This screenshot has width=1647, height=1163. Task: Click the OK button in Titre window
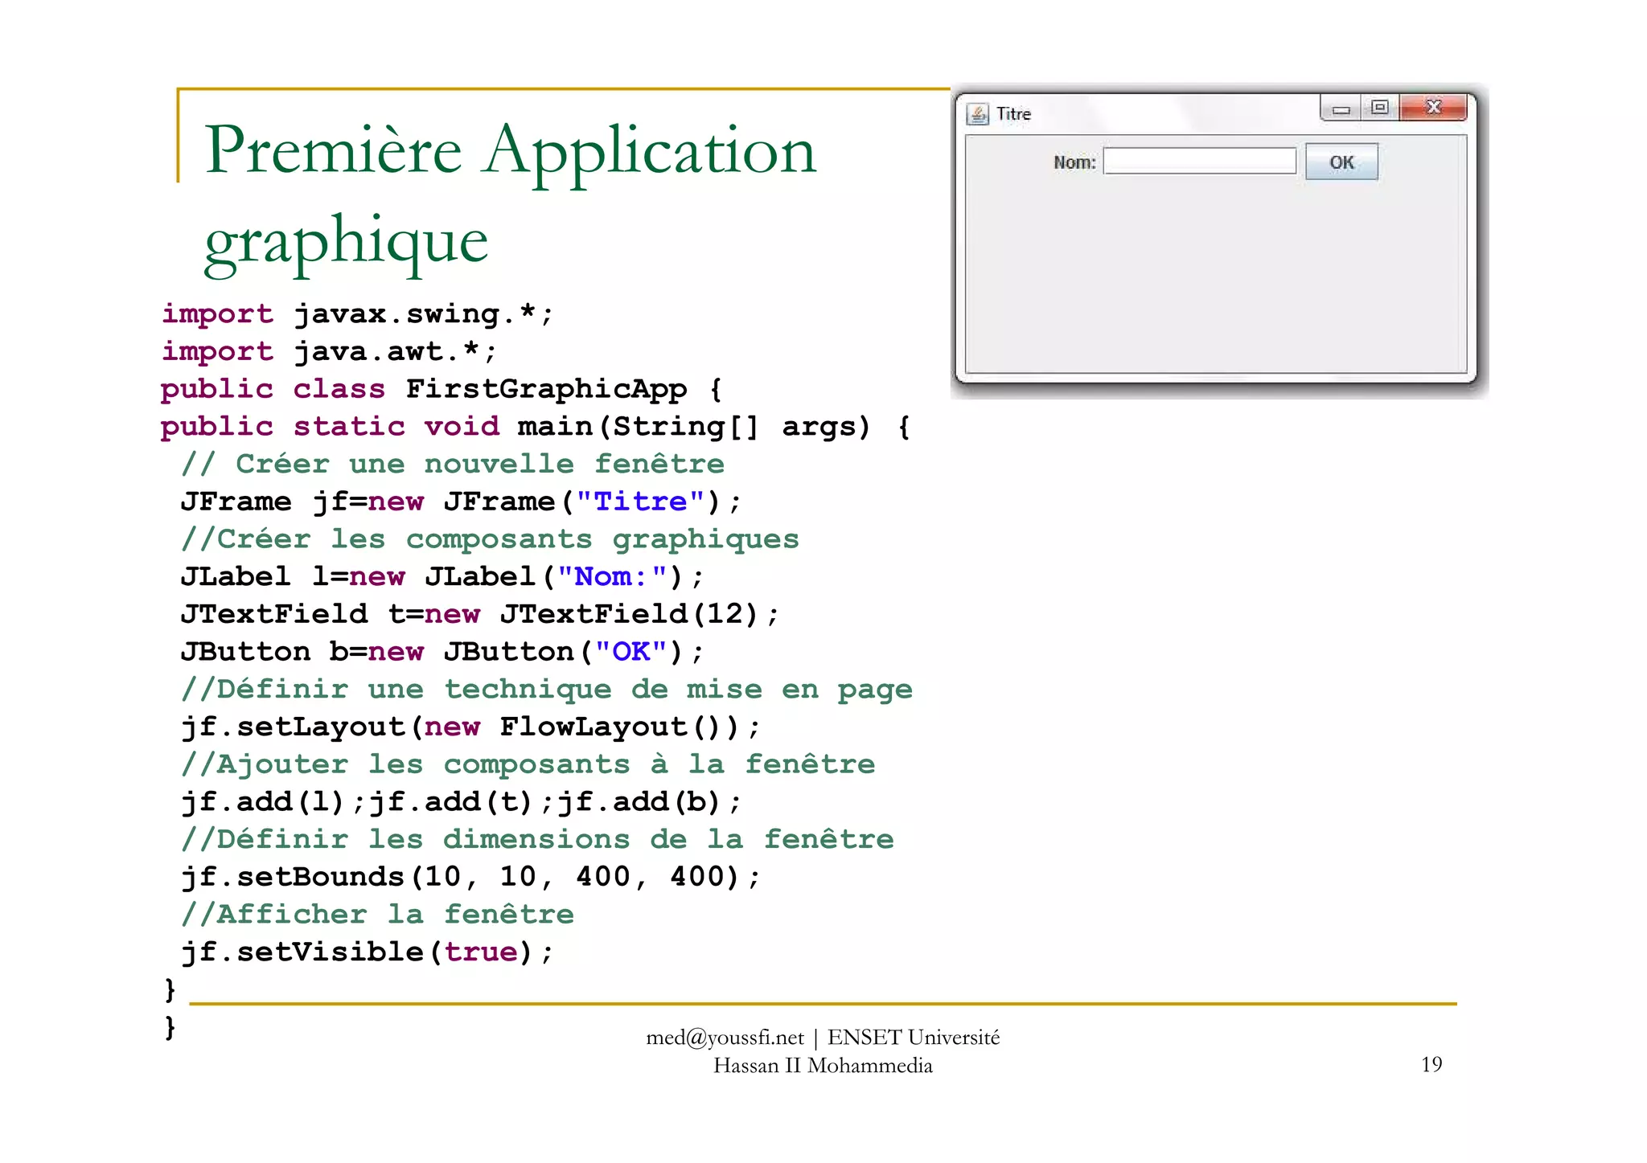[x=1341, y=162]
